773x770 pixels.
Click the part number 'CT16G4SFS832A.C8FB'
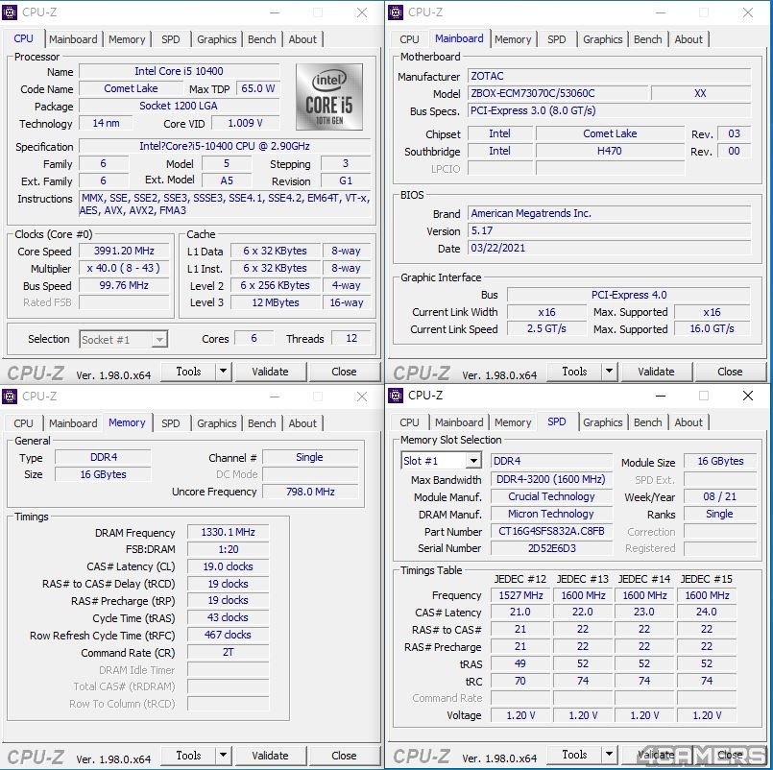click(551, 531)
